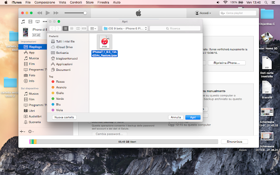Image resolution: width=280 pixels, height=175 pixels.
Task: Click Cambia password button in iTunes
Action: pos(109,134)
